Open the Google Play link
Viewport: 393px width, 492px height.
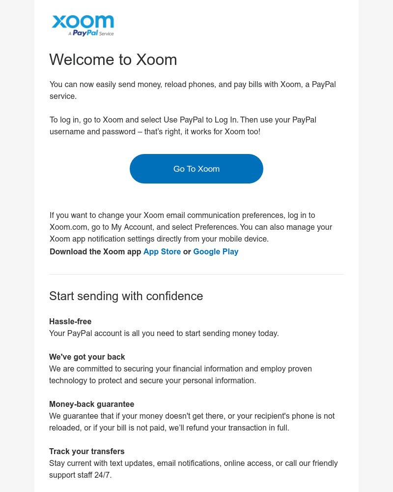tap(216, 251)
